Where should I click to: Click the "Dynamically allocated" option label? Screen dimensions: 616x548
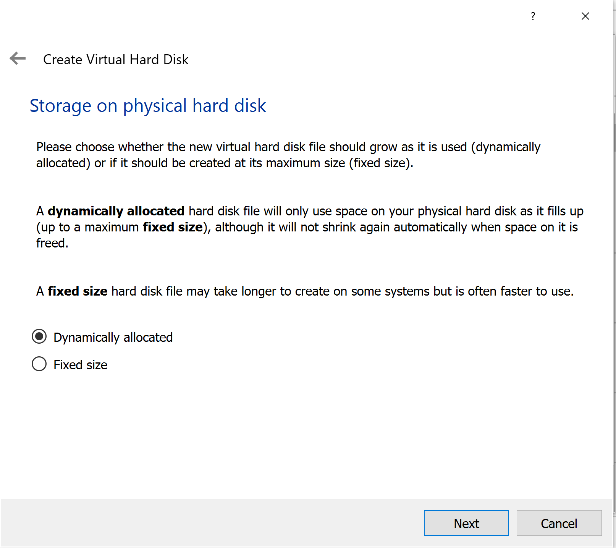coord(113,338)
